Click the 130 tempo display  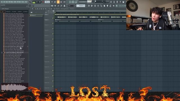(x=47, y=2)
